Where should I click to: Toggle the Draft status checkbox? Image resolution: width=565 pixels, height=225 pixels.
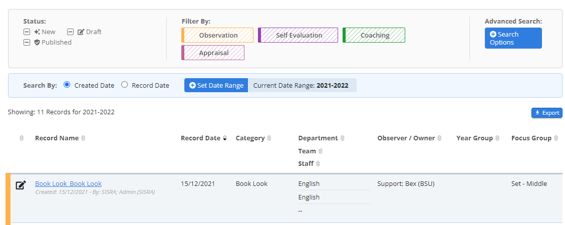coord(71,32)
